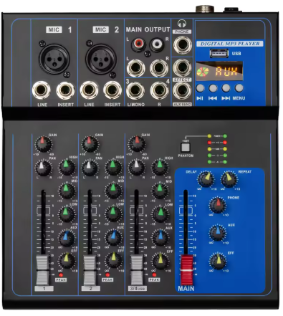Viewport: 283px width, 316px height.
Task: Click channel 3/4 PAN knob
Action: pyautogui.click(x=136, y=168)
